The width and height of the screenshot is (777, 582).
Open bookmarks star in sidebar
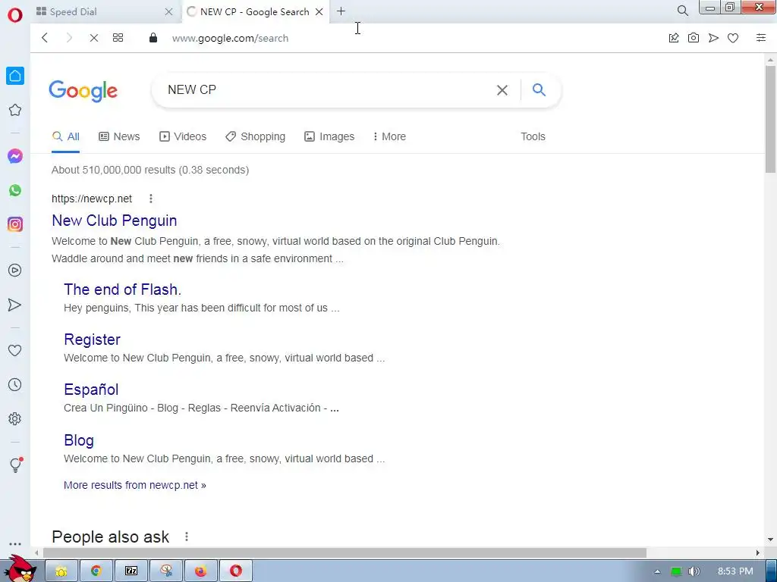tap(15, 110)
